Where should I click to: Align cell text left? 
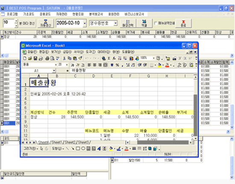pos(89,65)
